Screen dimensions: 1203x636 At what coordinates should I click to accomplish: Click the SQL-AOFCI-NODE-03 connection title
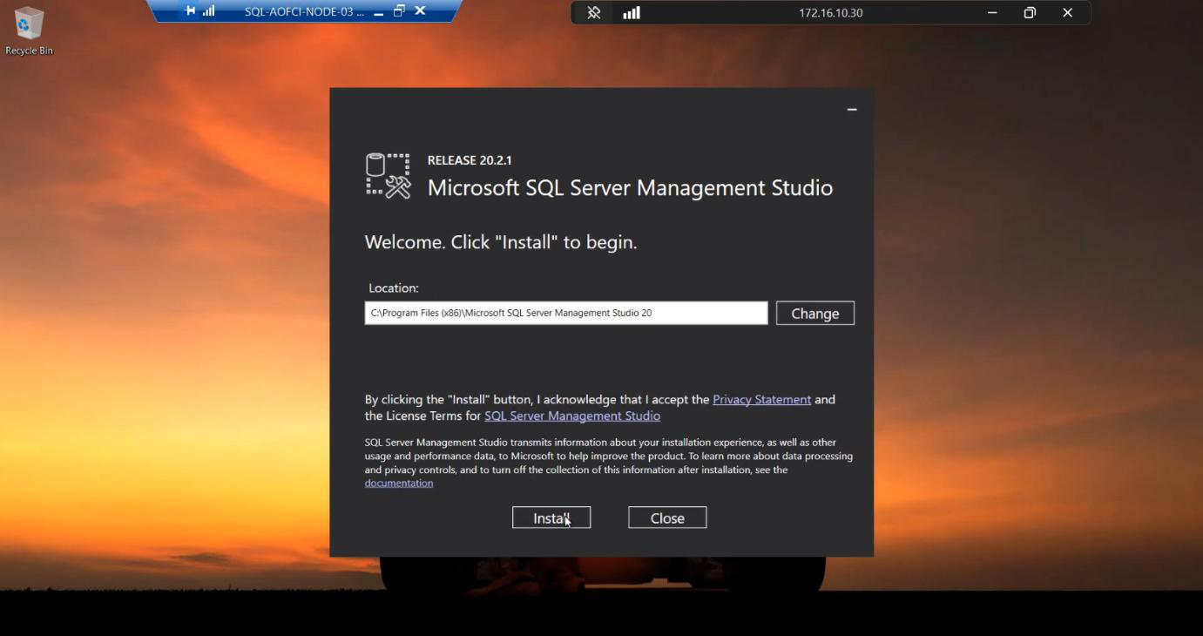[305, 11]
